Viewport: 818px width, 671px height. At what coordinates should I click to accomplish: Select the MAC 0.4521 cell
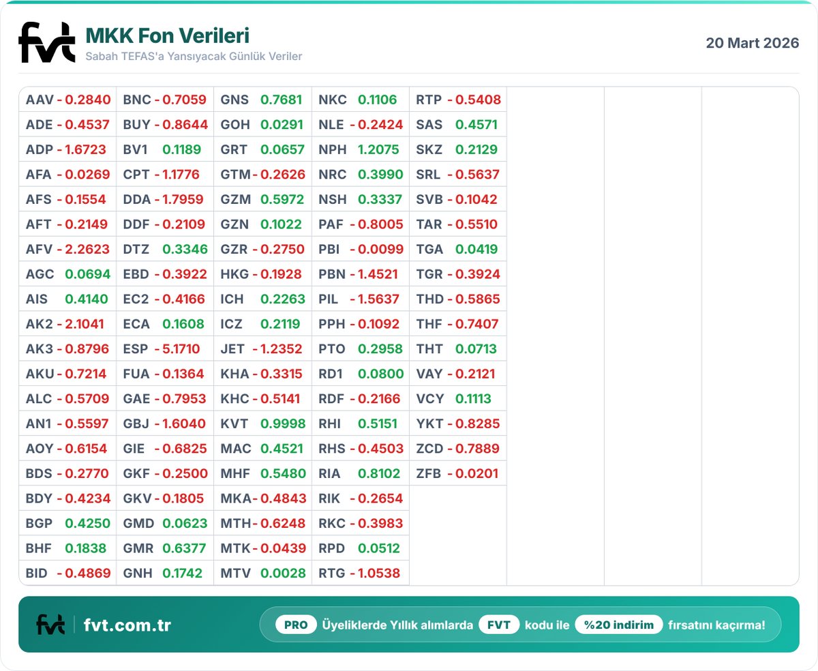point(263,449)
